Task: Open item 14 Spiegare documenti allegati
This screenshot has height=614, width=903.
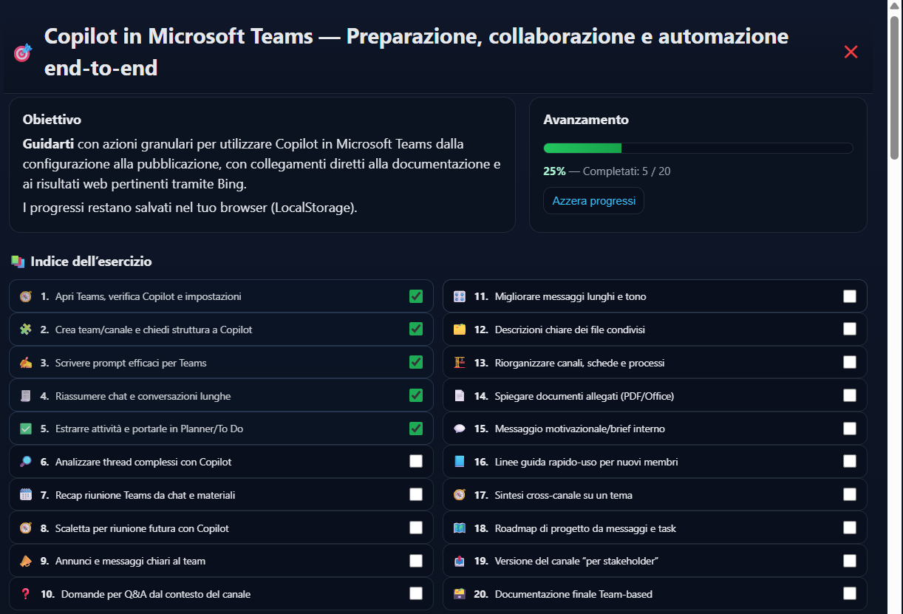Action: pos(655,396)
